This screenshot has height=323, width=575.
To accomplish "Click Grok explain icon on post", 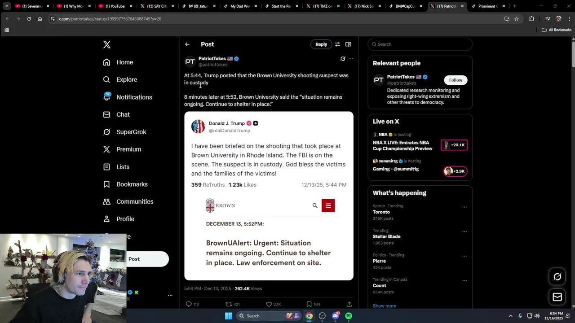I will (x=343, y=59).
